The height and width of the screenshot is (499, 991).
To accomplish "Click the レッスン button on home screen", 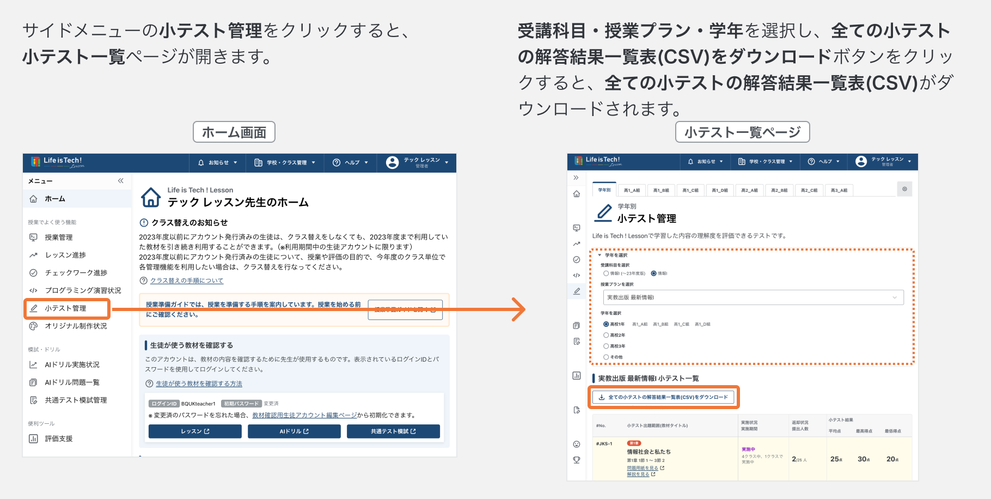I will pyautogui.click(x=195, y=431).
